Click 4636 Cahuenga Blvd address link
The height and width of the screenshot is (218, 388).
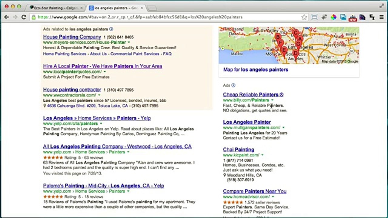coord(87,106)
